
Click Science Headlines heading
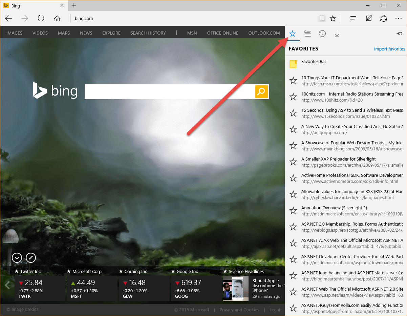(x=246, y=271)
